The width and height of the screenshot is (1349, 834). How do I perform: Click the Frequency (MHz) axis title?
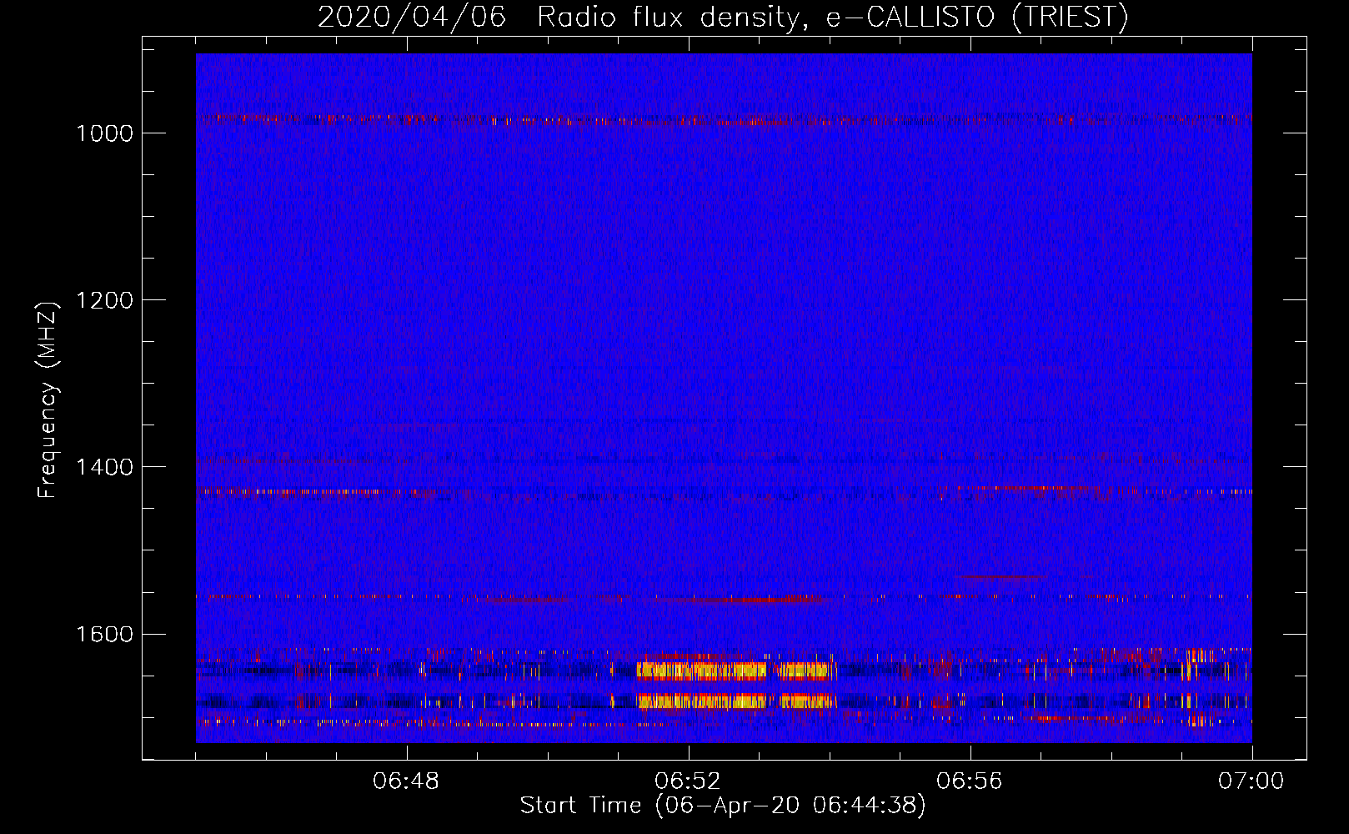pos(48,400)
